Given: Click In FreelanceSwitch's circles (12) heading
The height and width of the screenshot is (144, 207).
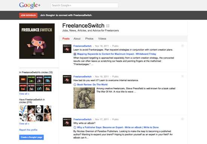Looking at the screenshot, I should (x=36, y=73).
